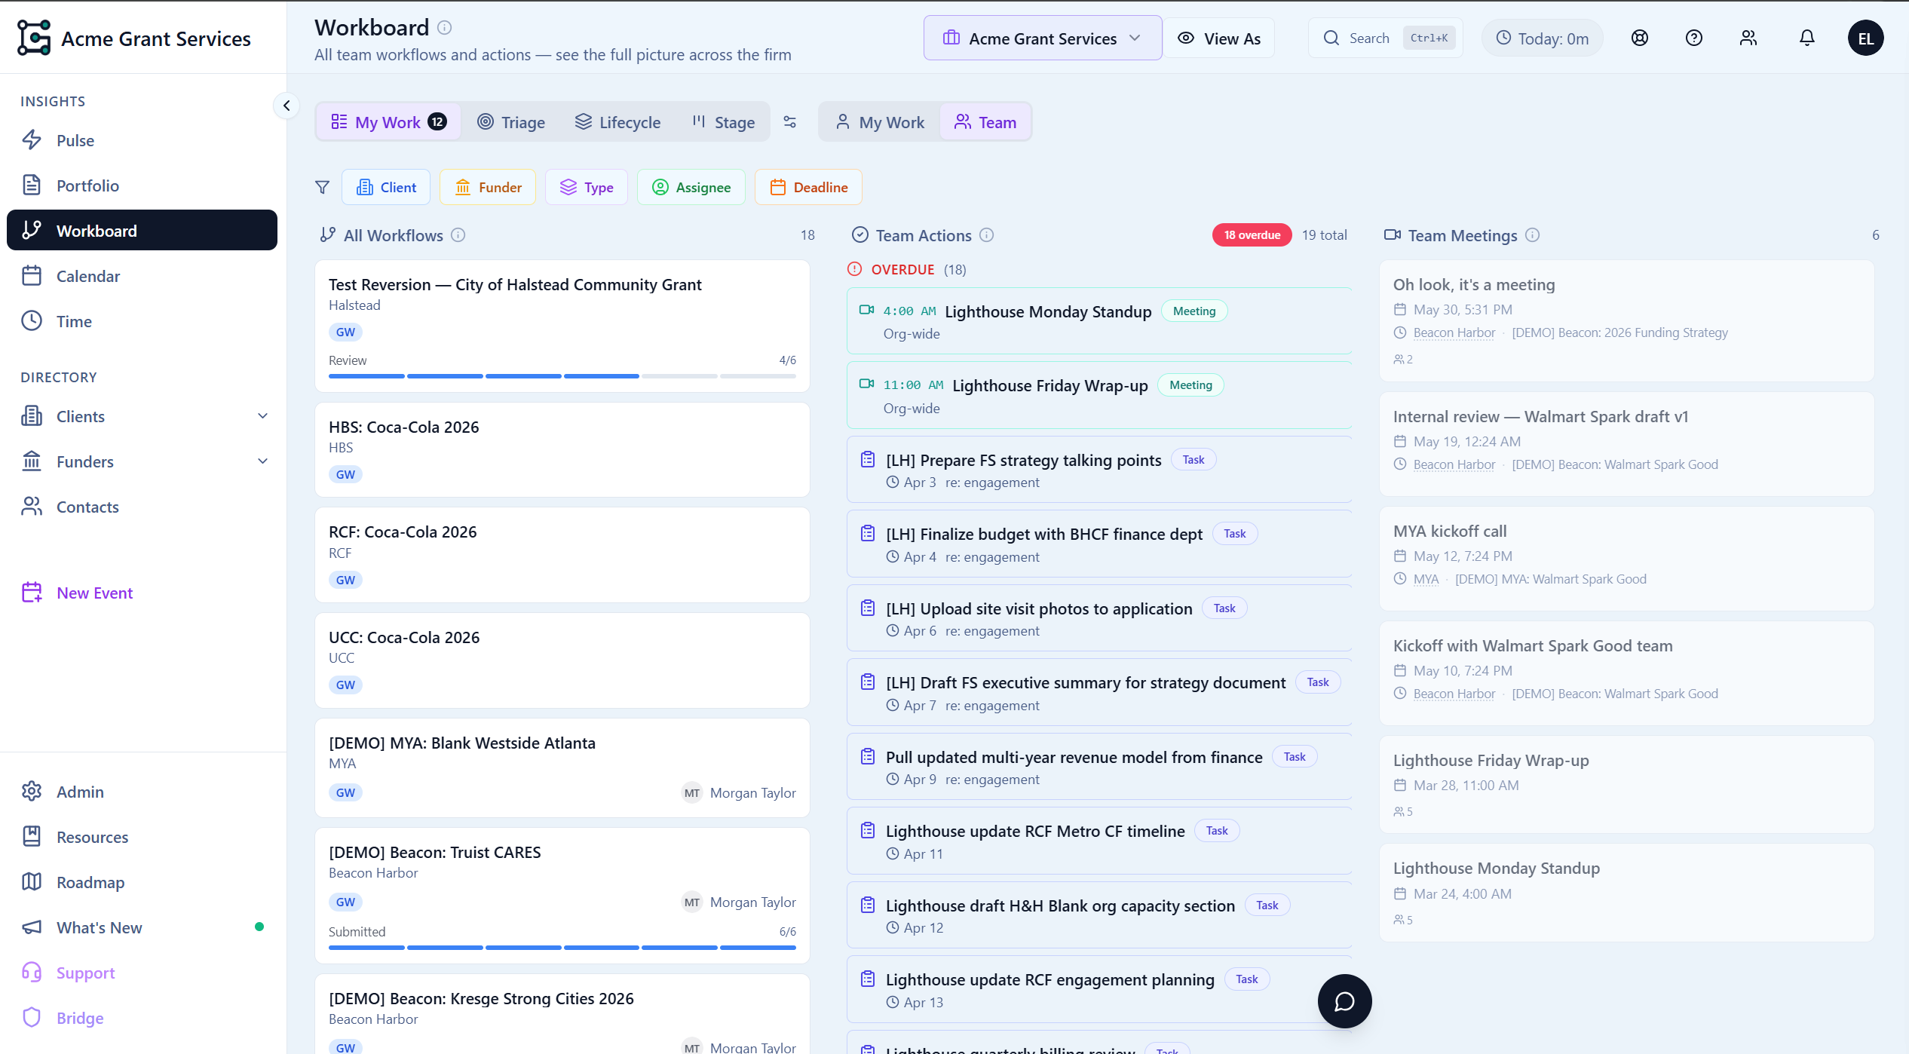Open the EL user avatar menu

[x=1865, y=38]
